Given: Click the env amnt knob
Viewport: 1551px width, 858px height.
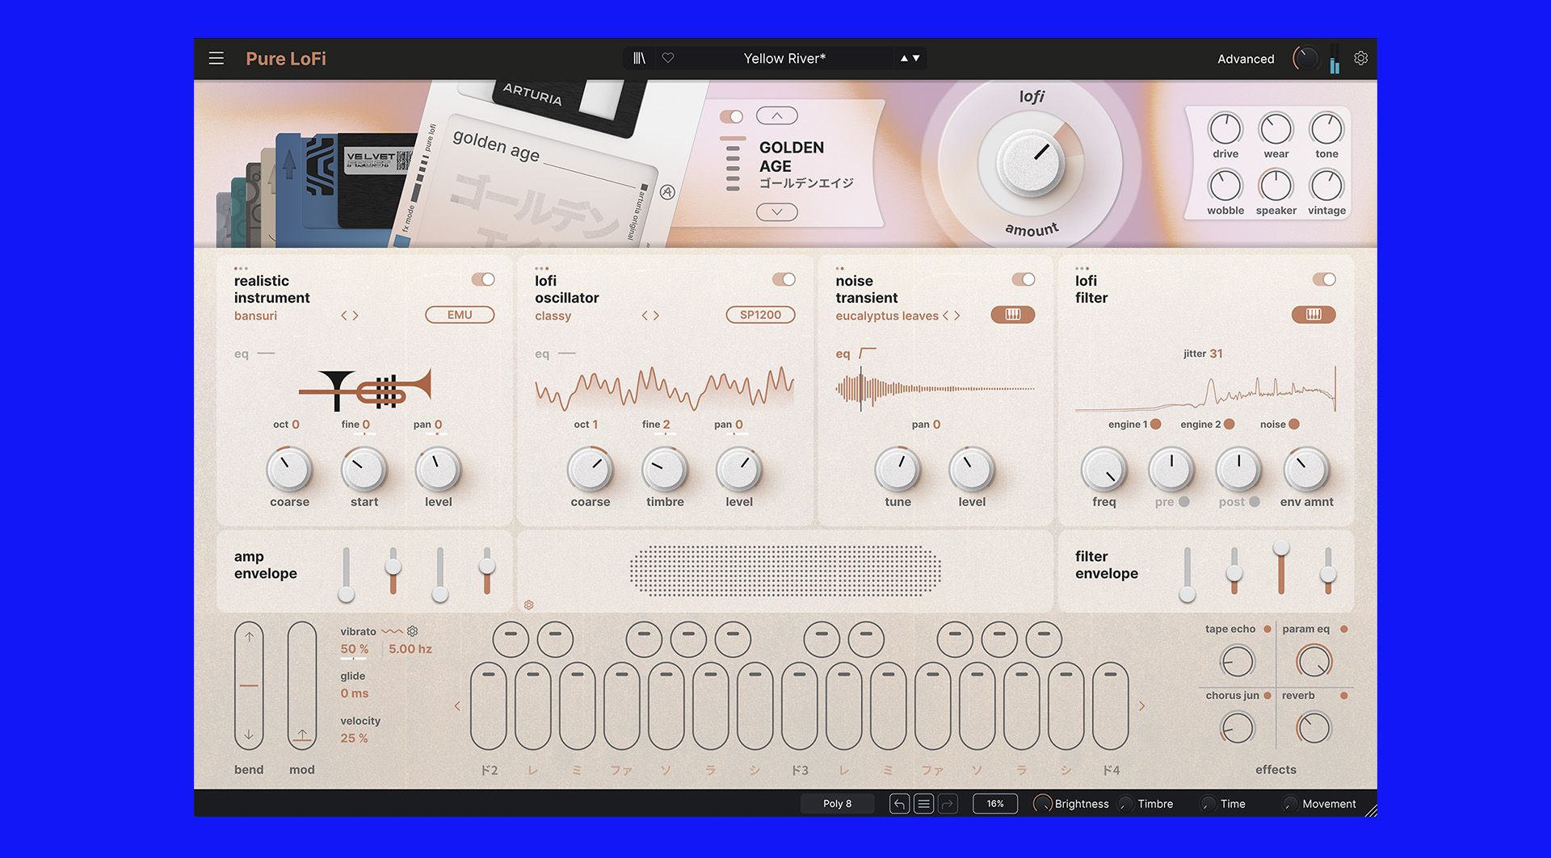Looking at the screenshot, I should 1306,470.
